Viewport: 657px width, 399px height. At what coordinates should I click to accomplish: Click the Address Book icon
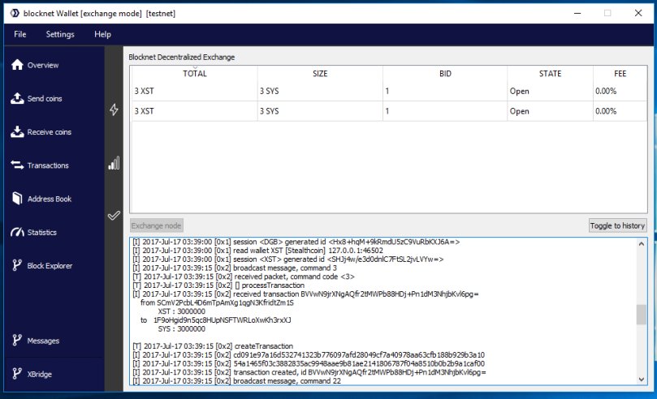point(17,198)
